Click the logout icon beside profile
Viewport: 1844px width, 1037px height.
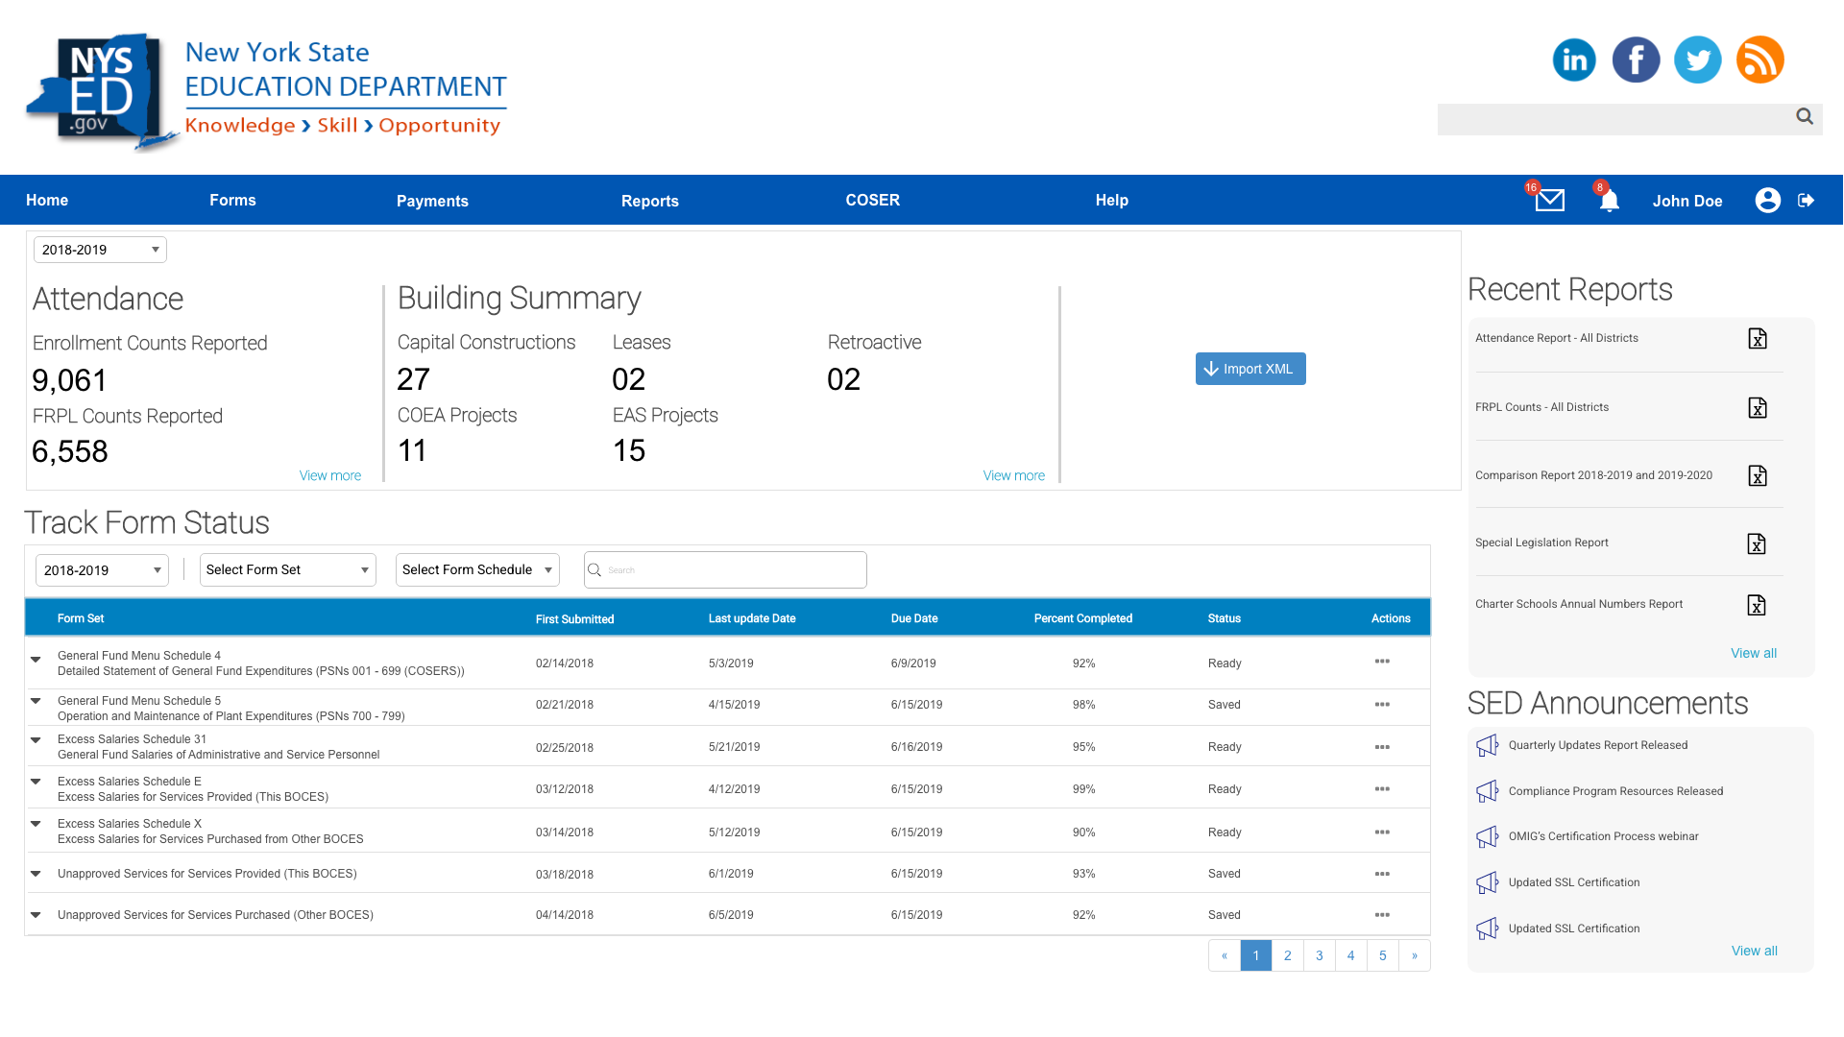1806,200
